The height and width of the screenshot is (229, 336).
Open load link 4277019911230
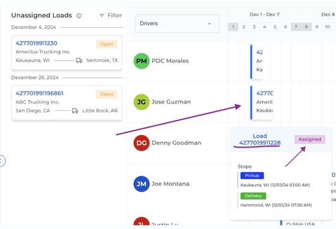coord(37,44)
